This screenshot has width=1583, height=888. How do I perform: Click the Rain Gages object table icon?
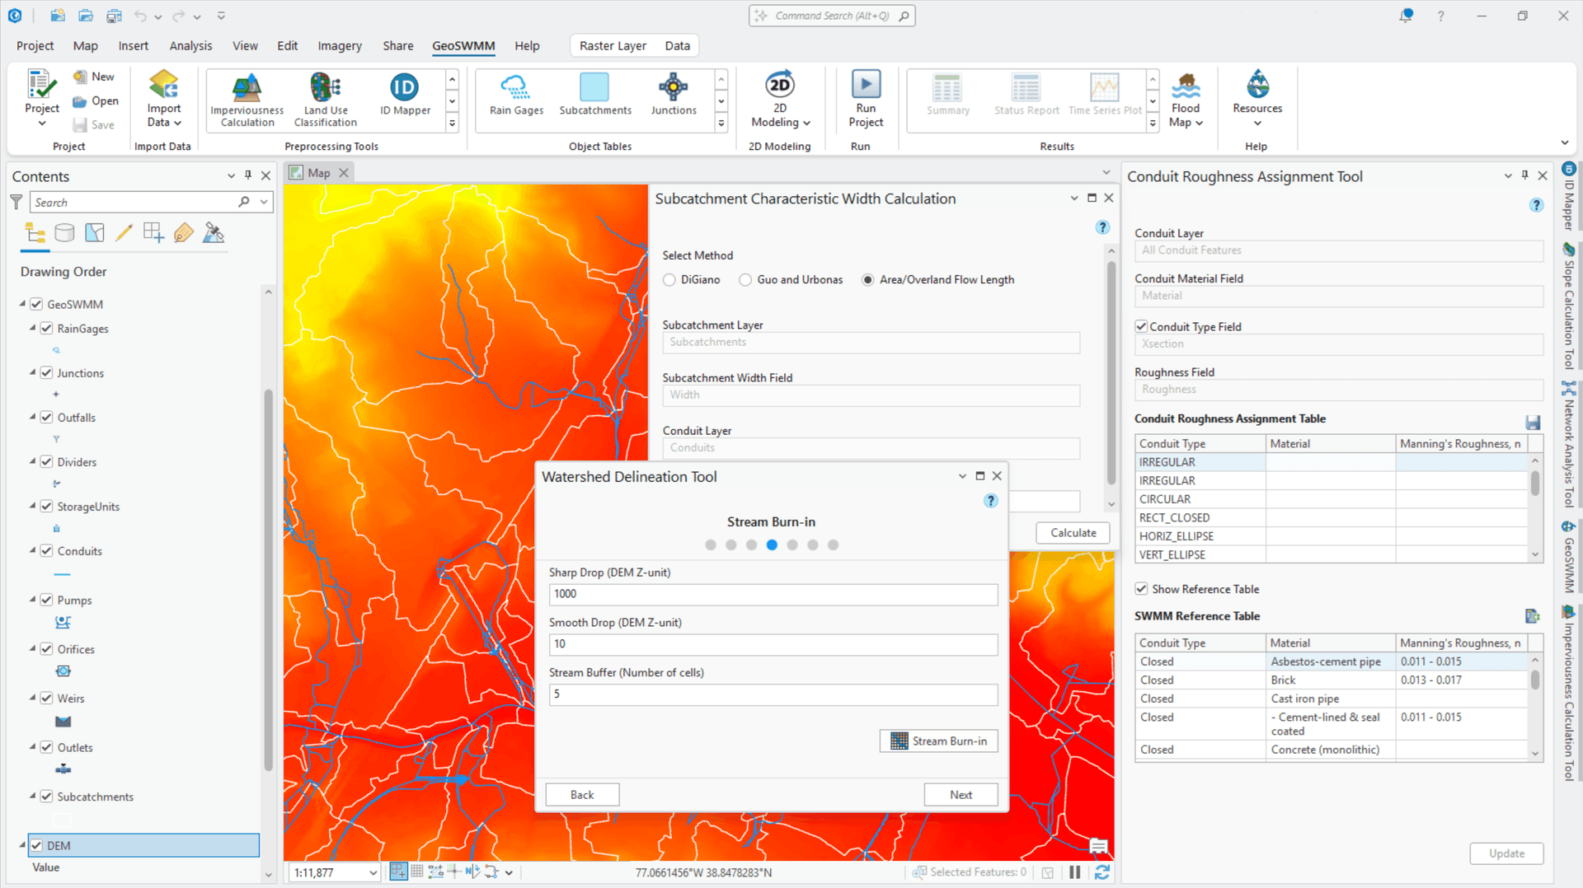click(515, 95)
